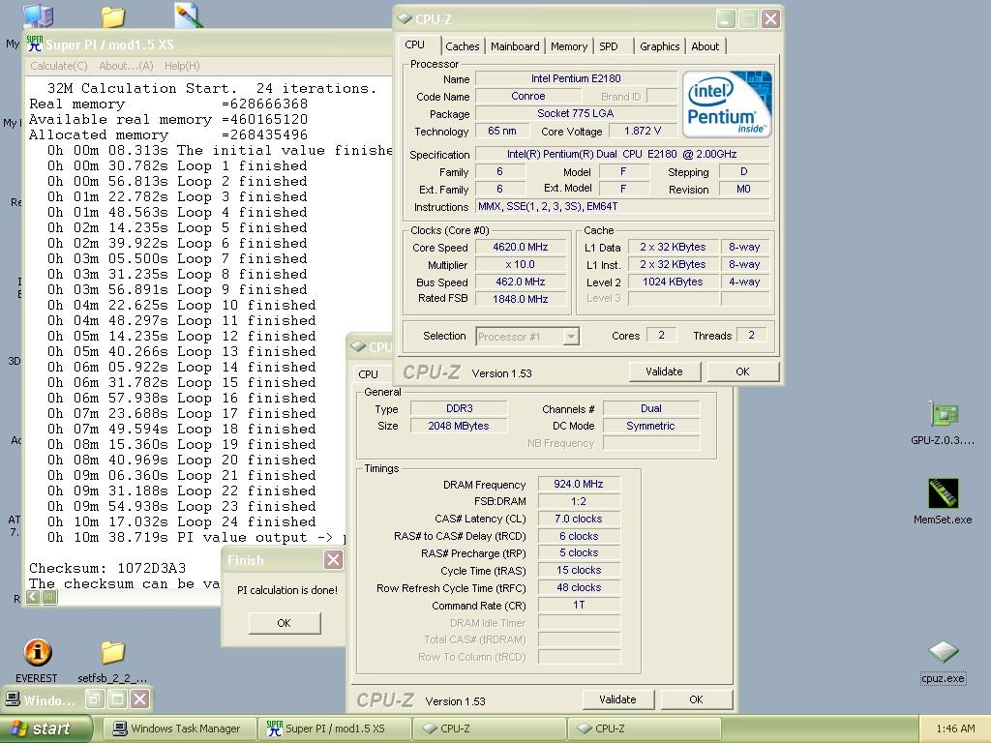This screenshot has width=991, height=743.
Task: Click the Super PI horizontal scrollbar thumb
Action: 49,596
